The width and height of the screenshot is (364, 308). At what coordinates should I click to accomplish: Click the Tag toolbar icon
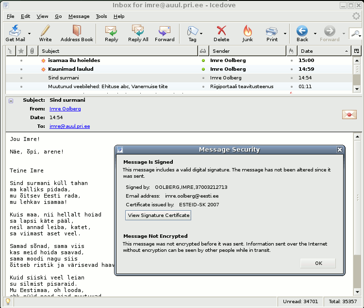click(x=193, y=33)
